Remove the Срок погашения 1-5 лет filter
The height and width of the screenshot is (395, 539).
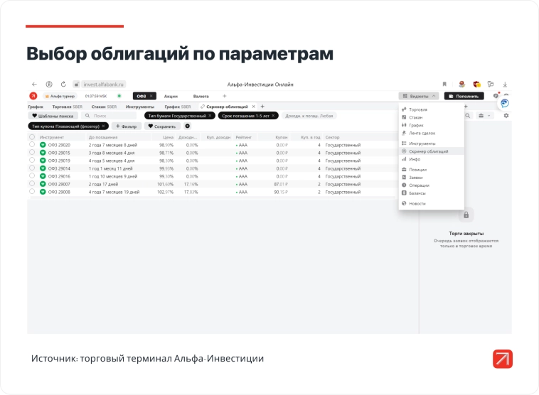tap(273, 116)
